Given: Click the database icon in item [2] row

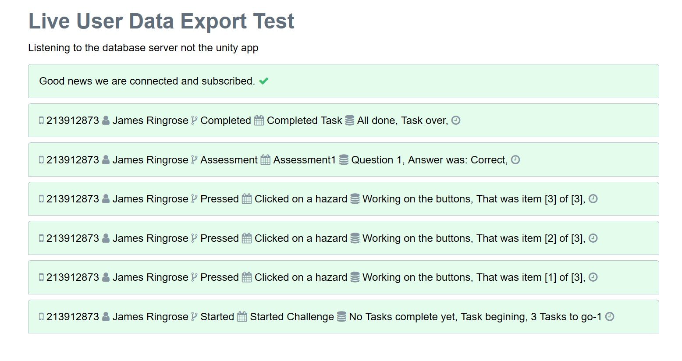Looking at the screenshot, I should point(355,238).
